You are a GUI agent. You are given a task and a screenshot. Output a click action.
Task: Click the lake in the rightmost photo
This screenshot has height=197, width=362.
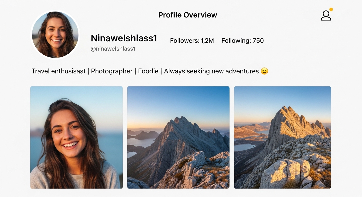pyautogui.click(x=244, y=147)
